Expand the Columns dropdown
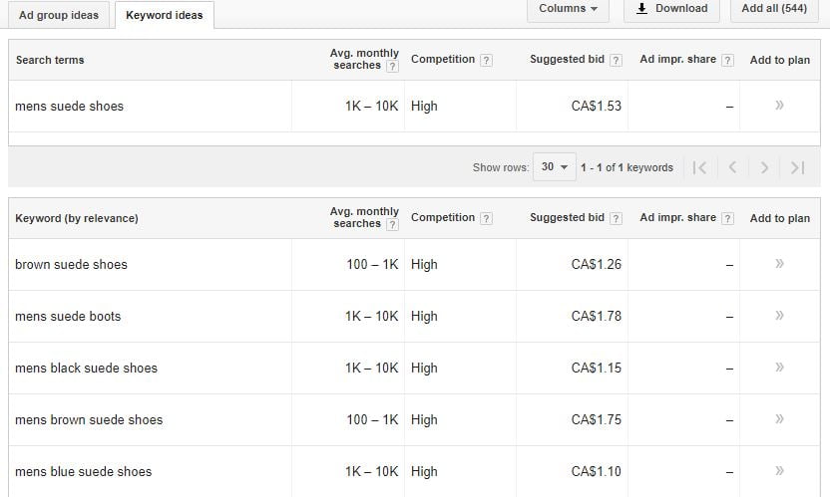Image resolution: width=830 pixels, height=497 pixels. [x=568, y=9]
